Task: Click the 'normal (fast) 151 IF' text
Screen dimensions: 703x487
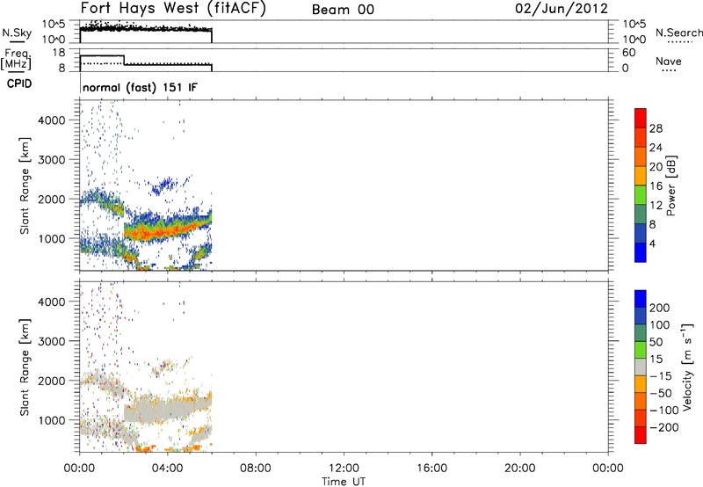Action: [140, 87]
